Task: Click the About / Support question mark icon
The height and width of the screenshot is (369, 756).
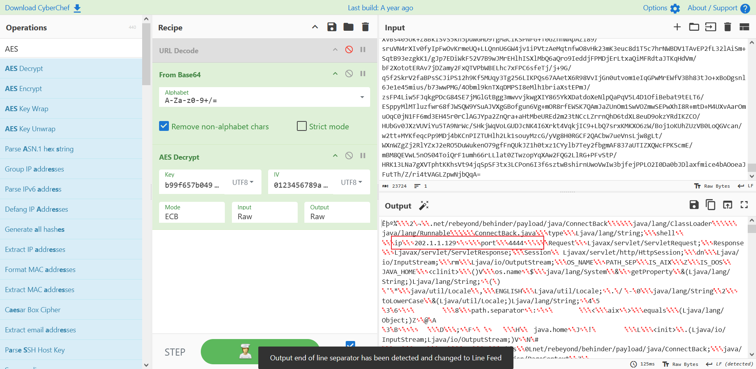Action: [745, 8]
